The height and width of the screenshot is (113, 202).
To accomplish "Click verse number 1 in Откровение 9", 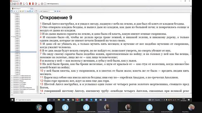I will click(41, 24).
